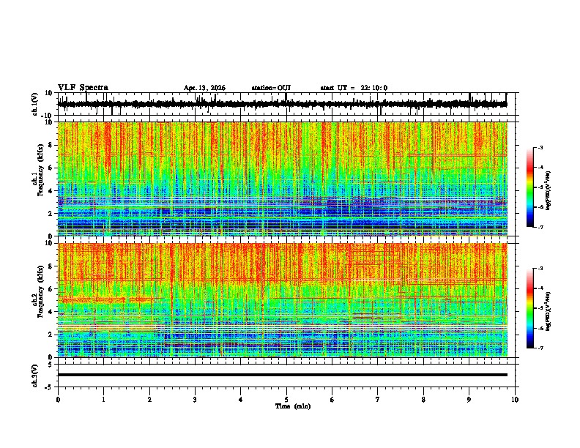The height and width of the screenshot is (448, 580).
Task: Click the ch.2 spectrogram color scale bar
Action: click(530, 308)
